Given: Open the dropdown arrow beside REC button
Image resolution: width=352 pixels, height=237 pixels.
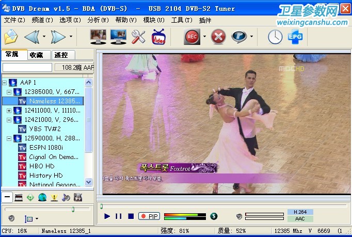Looking at the screenshot, I should click(x=204, y=37).
